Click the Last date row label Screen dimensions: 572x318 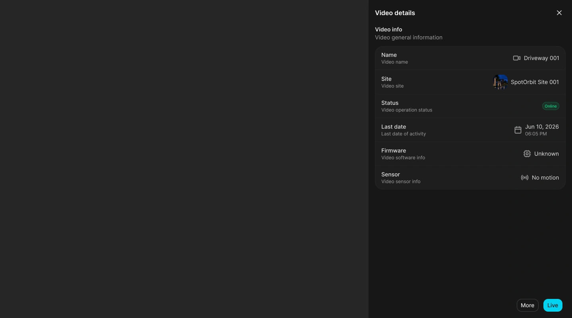click(394, 126)
